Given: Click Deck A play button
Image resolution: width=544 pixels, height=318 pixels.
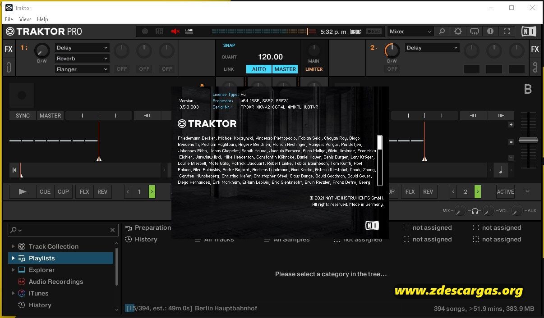Looking at the screenshot, I should [23, 192].
